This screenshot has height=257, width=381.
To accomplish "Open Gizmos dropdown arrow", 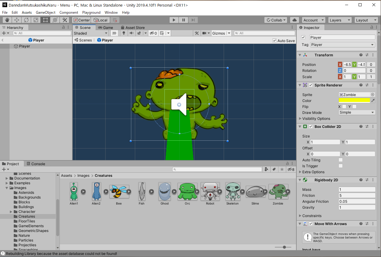I will coord(229,33).
